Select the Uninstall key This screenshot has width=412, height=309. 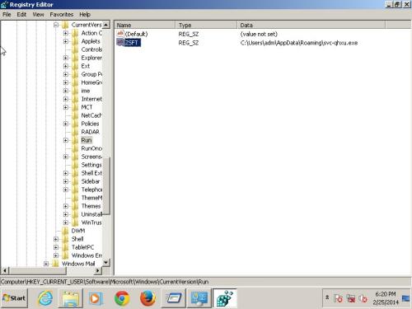coord(91,214)
